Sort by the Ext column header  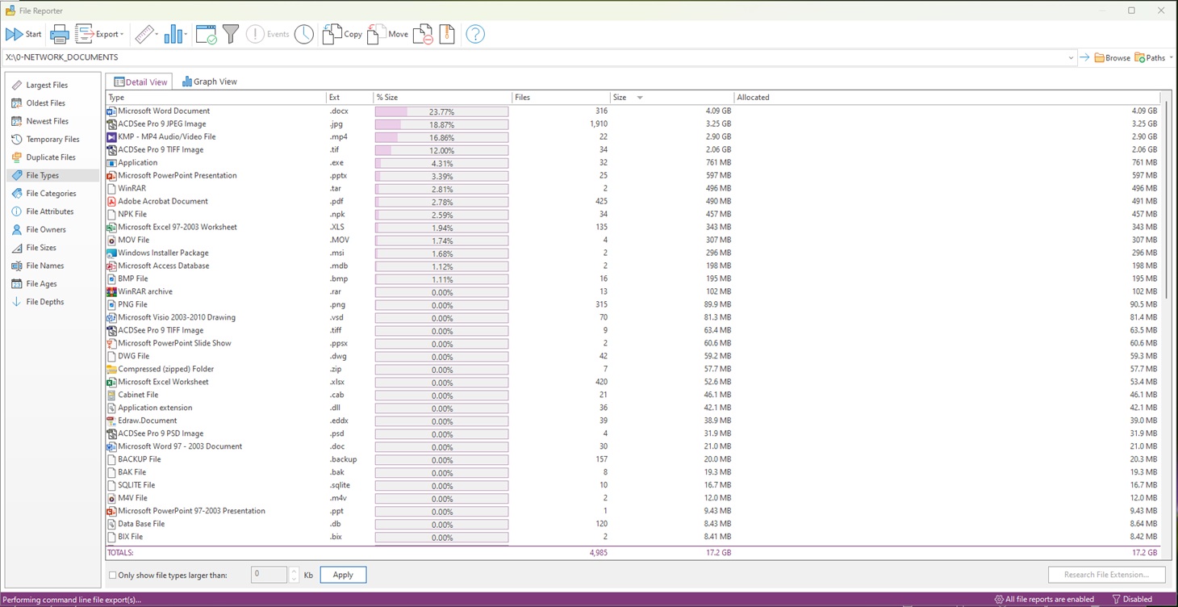[349, 97]
